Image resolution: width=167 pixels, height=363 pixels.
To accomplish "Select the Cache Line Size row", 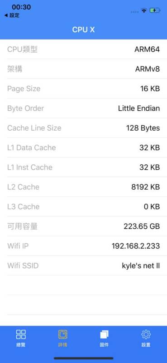I will 83,128.
